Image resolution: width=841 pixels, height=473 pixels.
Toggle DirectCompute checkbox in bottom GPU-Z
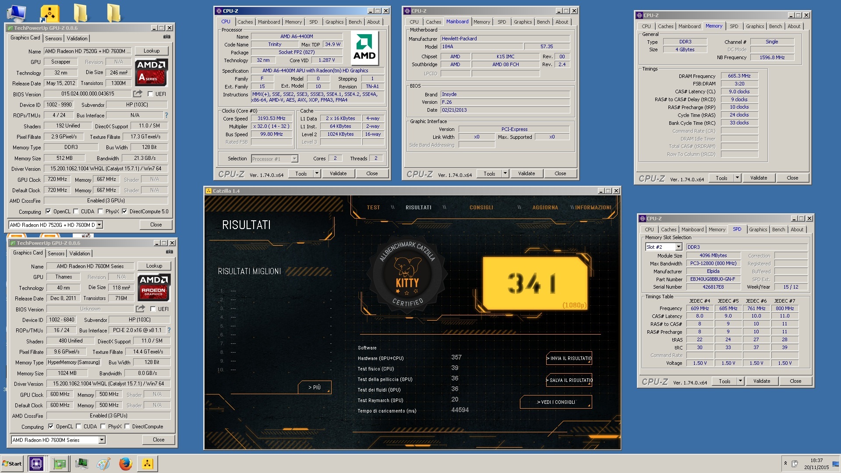127,426
